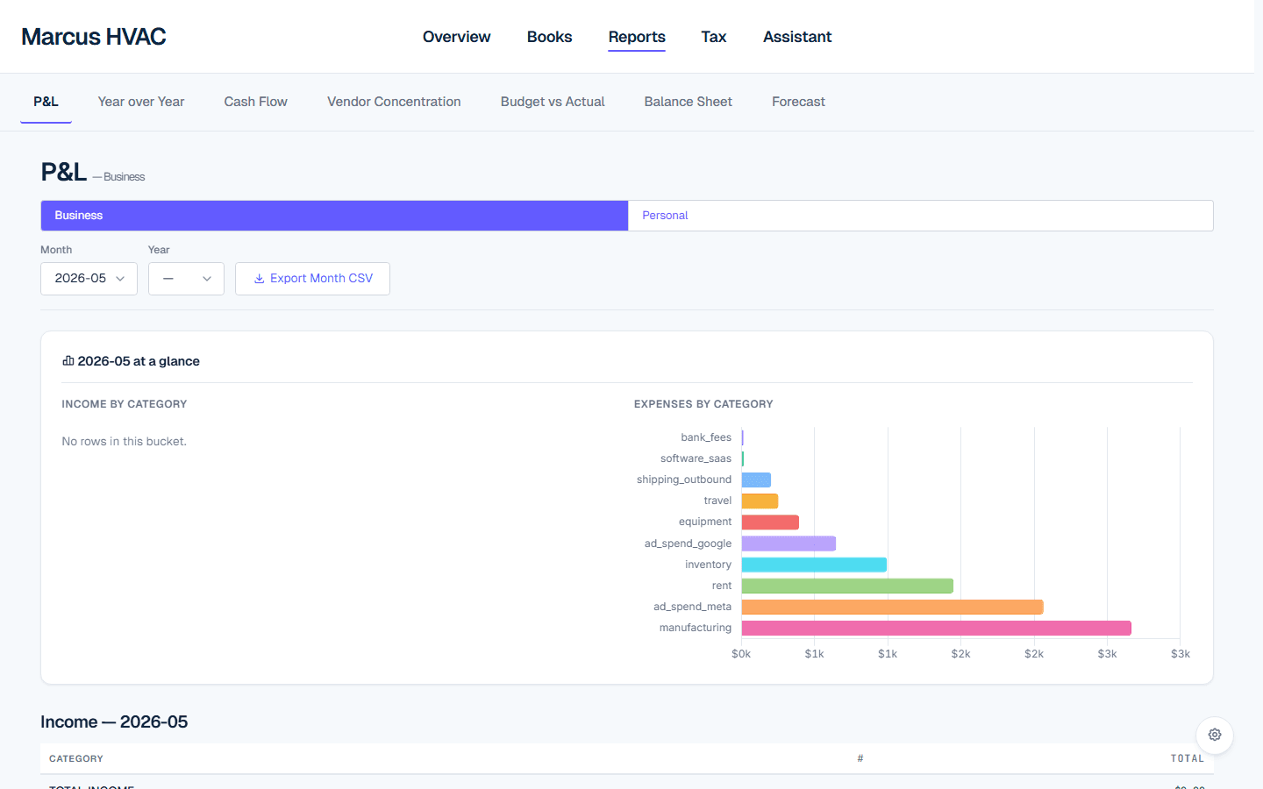Select the Vendor Concentration tab

tap(394, 102)
